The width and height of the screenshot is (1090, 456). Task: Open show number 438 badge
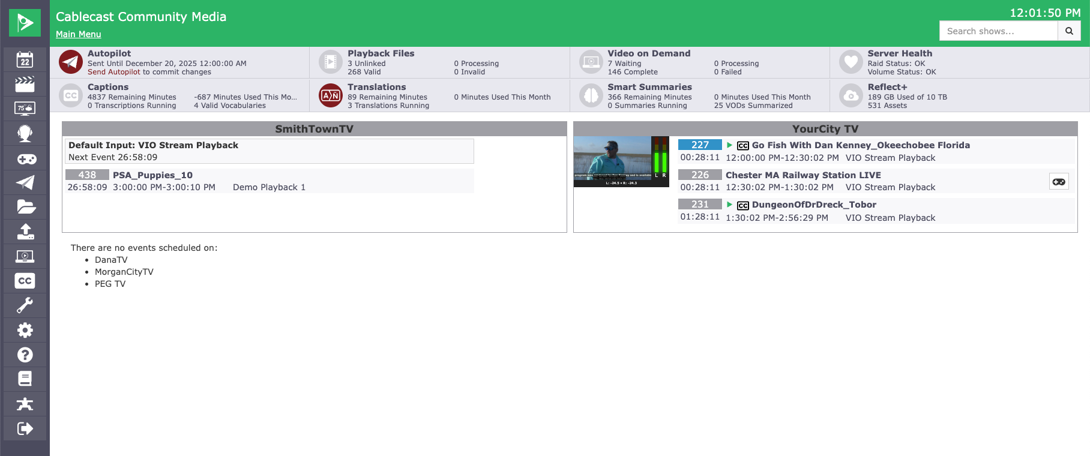87,175
